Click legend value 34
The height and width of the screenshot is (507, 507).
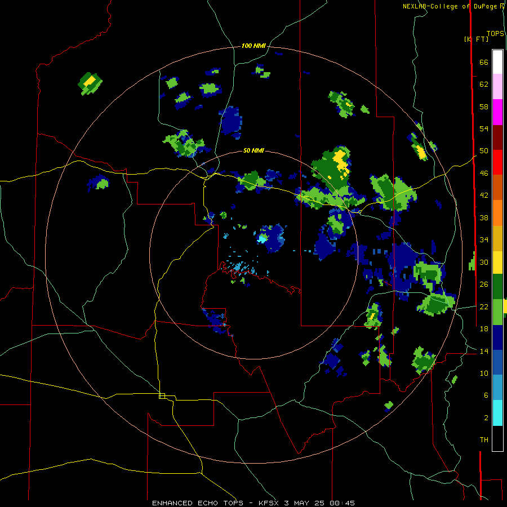(x=484, y=239)
